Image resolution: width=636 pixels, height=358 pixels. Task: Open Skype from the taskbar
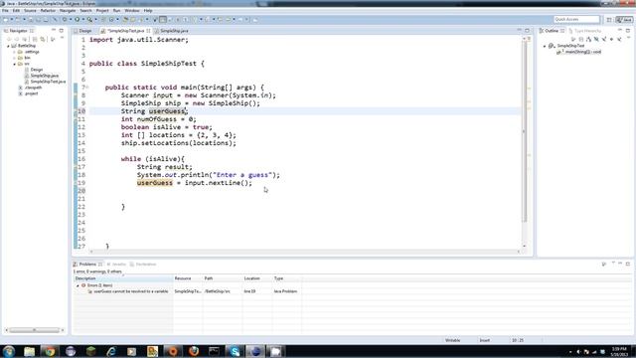(235, 351)
